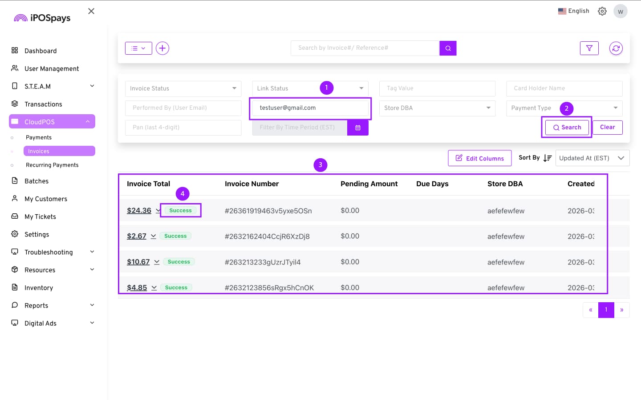
Task: Click the refresh icon in top toolbar
Action: (x=616, y=48)
